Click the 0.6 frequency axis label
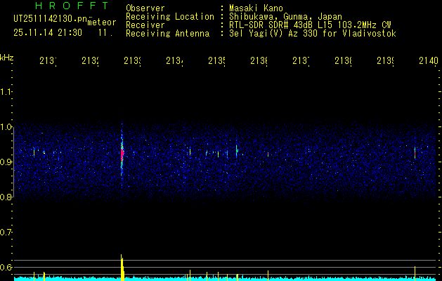 pos(6,267)
